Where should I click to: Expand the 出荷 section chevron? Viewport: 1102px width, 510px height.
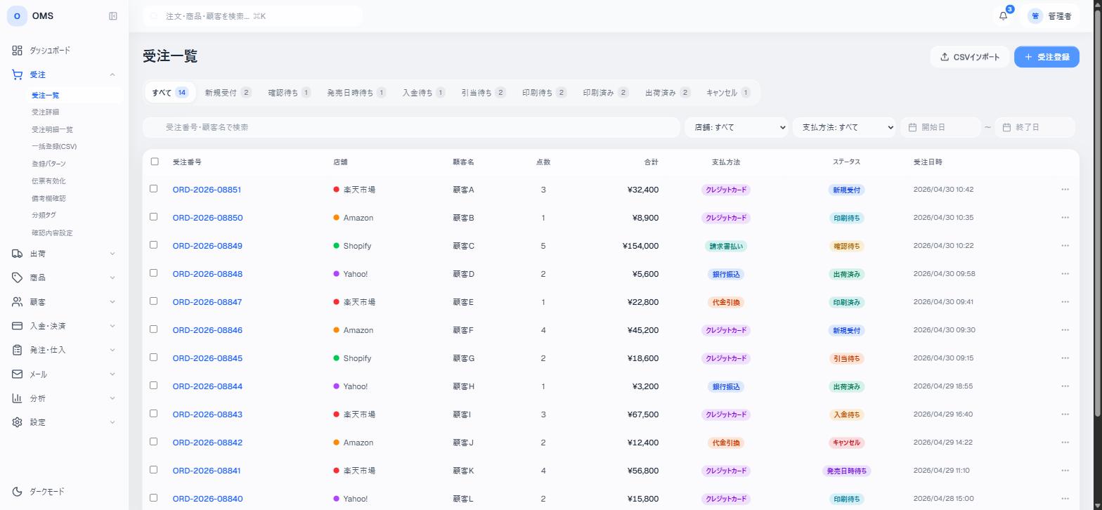pos(112,254)
